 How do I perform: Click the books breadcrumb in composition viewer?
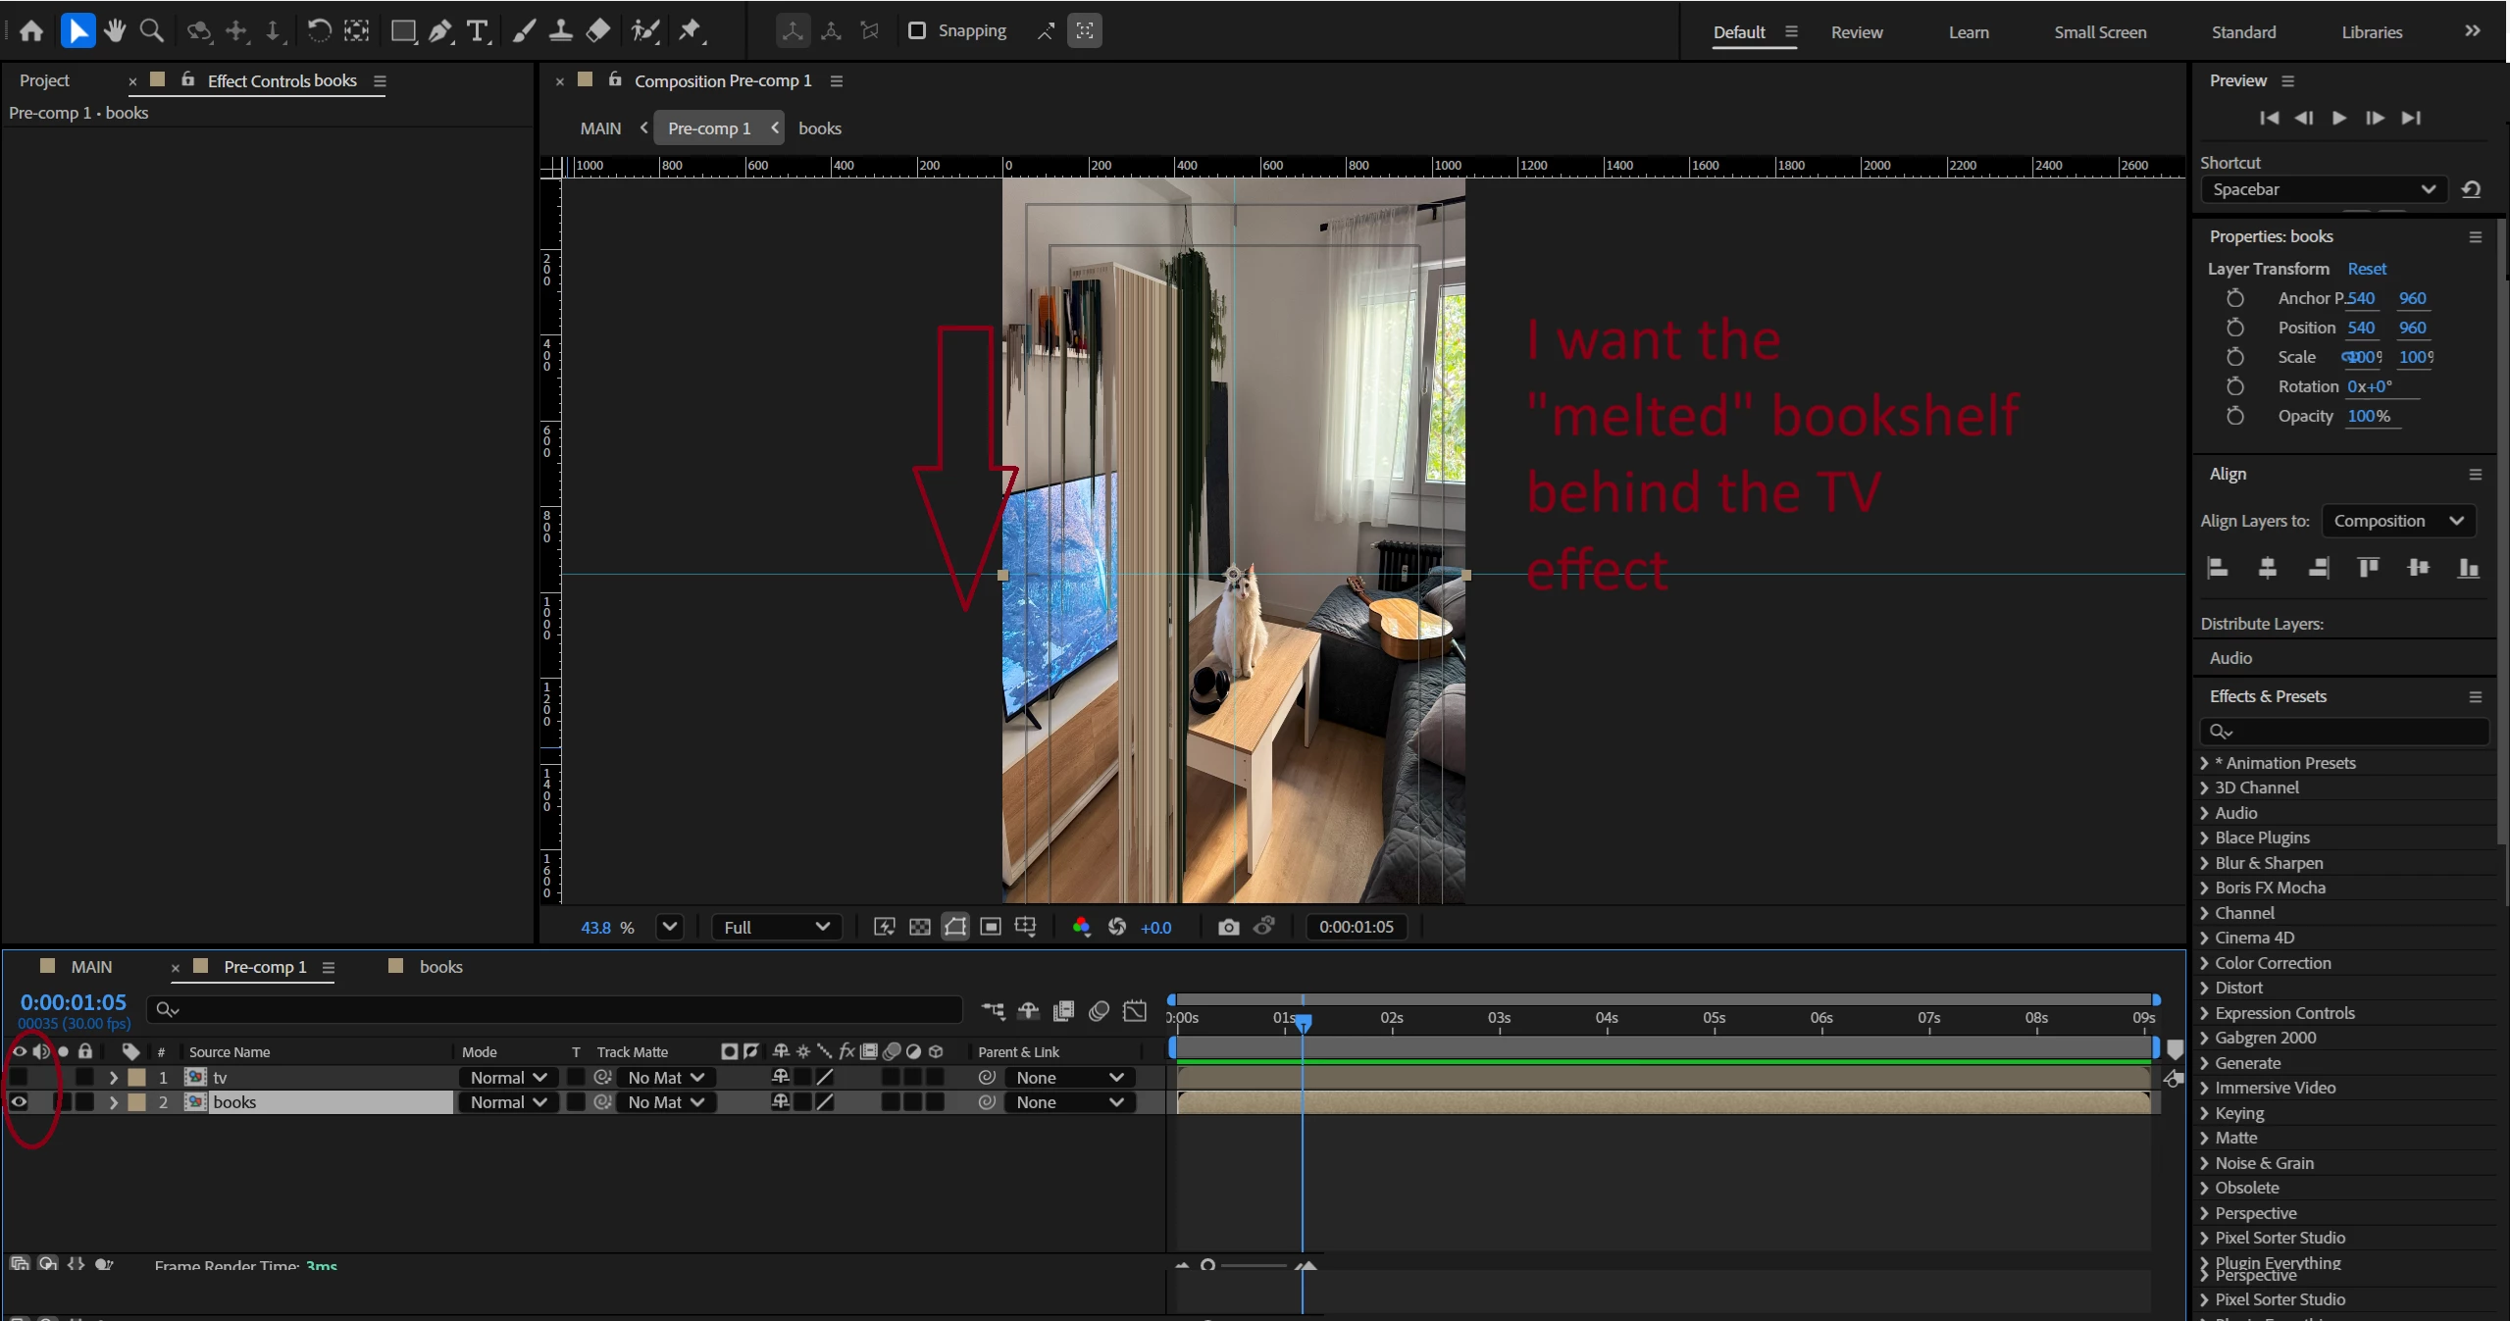819,128
